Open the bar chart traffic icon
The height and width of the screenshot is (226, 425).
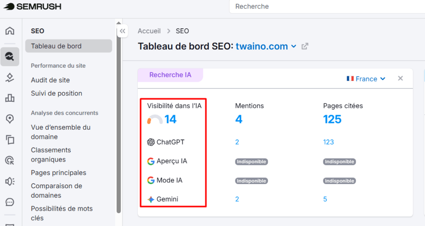10,98
